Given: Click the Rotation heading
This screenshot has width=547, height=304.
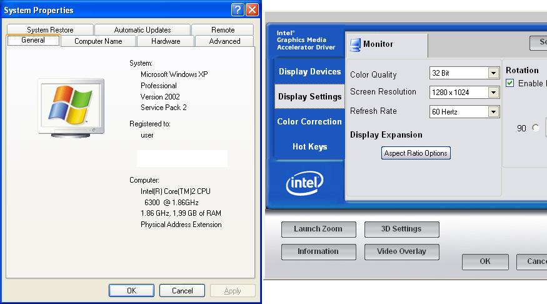Looking at the screenshot, I should point(522,70).
